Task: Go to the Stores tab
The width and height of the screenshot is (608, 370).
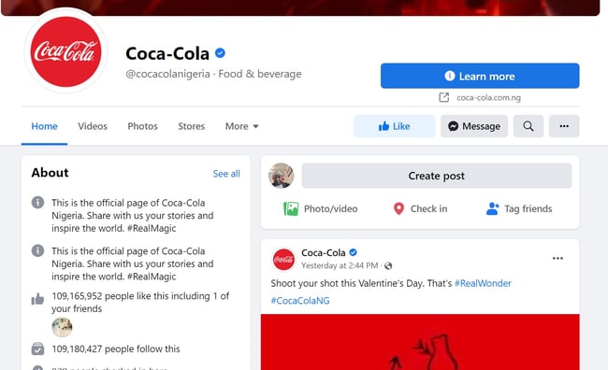Action: (191, 126)
